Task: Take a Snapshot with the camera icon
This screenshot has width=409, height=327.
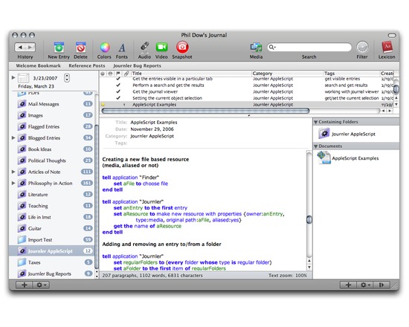Action: click(x=182, y=48)
